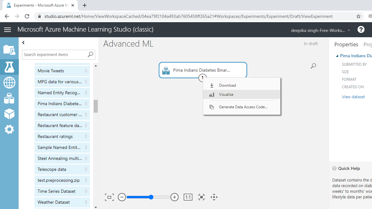Open a new browser tab
Viewport: 372px width, 209px height.
(84, 5)
